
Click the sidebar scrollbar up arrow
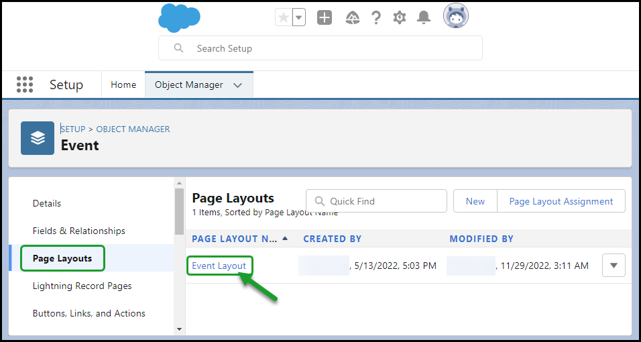[179, 182]
